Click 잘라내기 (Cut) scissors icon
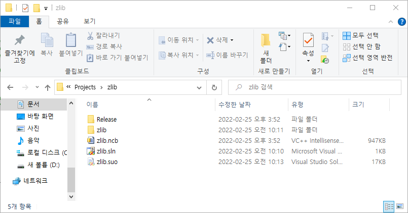The width and height of the screenshot is (408, 213). [90, 36]
